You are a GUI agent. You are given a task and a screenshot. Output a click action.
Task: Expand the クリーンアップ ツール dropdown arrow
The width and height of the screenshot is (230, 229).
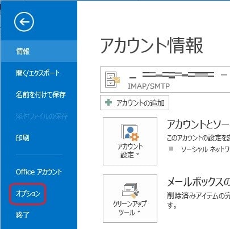pyautogui.click(x=139, y=211)
